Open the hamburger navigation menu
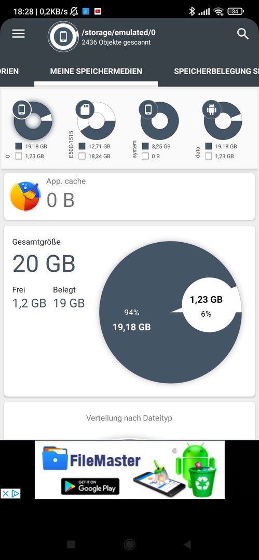This screenshot has height=560, width=259. click(19, 34)
